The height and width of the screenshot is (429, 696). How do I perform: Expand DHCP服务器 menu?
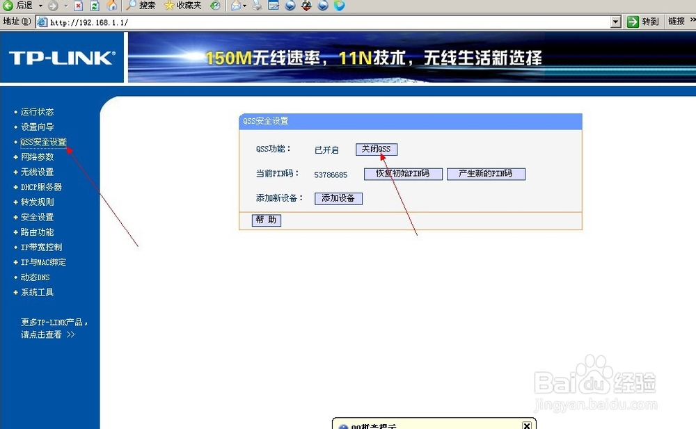(41, 187)
